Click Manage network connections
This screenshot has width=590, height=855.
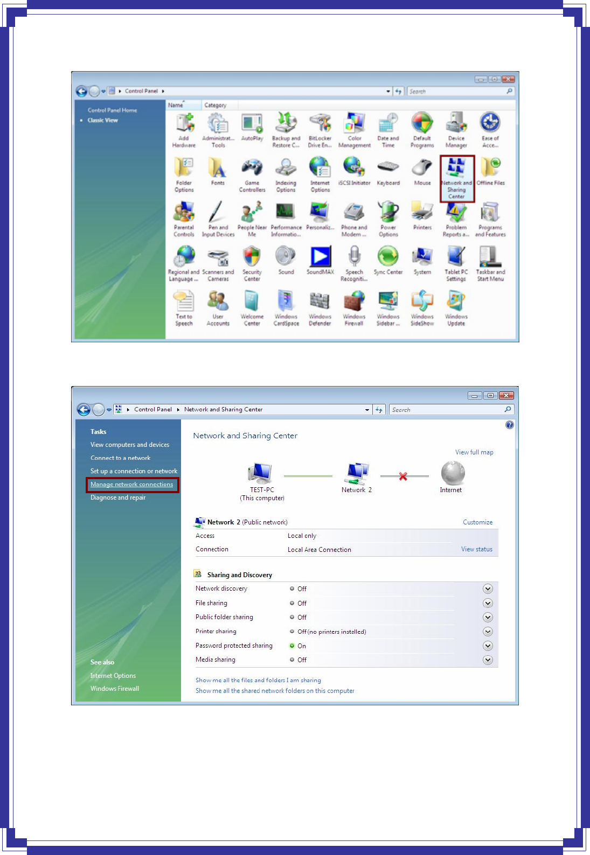pos(132,485)
